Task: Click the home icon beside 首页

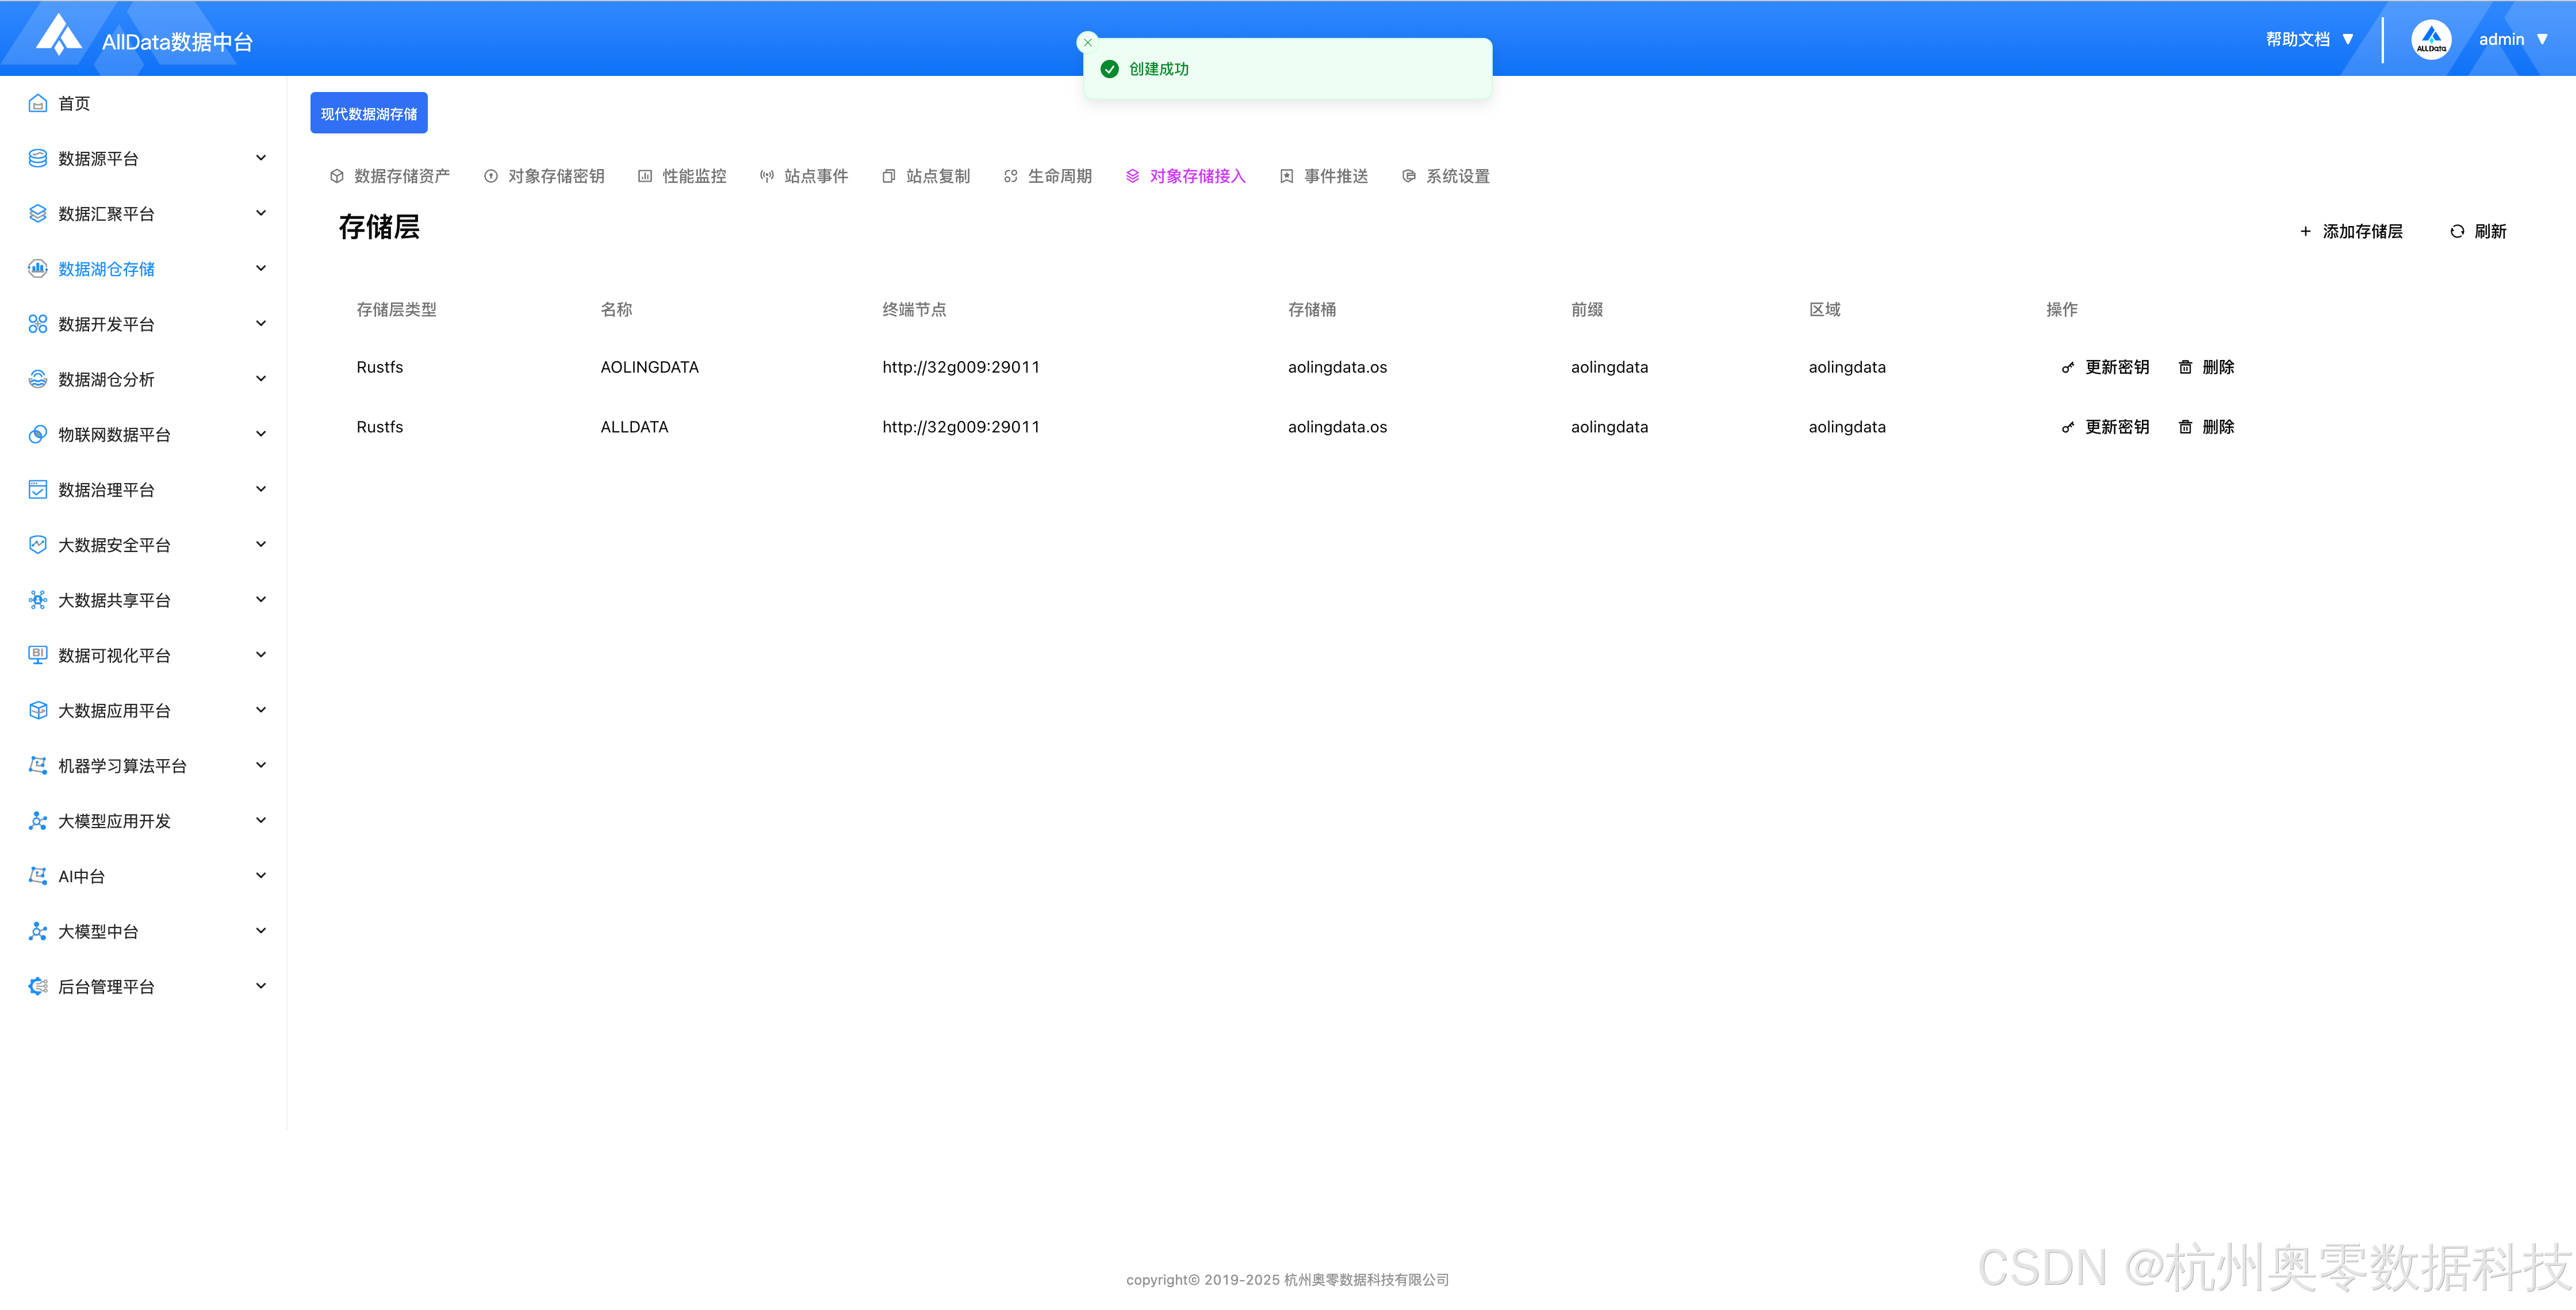Action: point(38,103)
